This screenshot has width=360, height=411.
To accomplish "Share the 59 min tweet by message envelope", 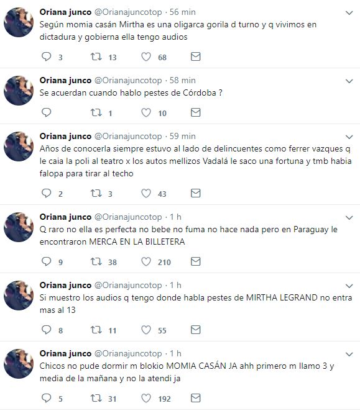I will click(196, 193).
